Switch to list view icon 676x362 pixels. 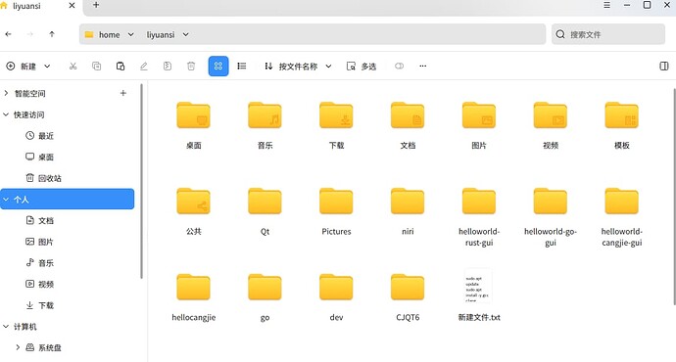(x=242, y=66)
